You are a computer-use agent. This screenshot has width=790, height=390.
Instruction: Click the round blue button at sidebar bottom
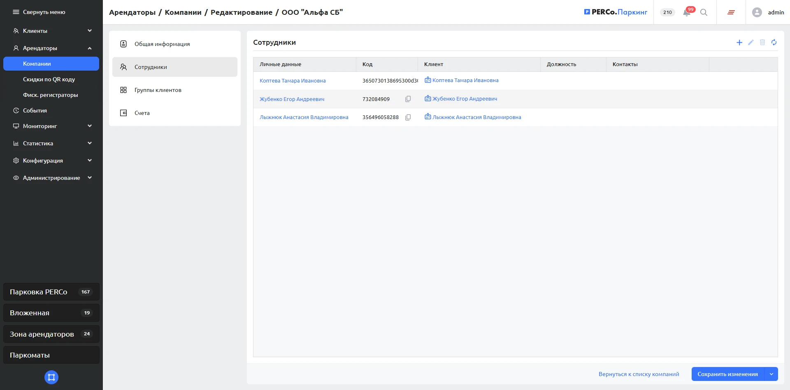click(x=51, y=377)
